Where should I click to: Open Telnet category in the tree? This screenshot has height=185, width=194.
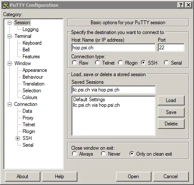click(29, 125)
